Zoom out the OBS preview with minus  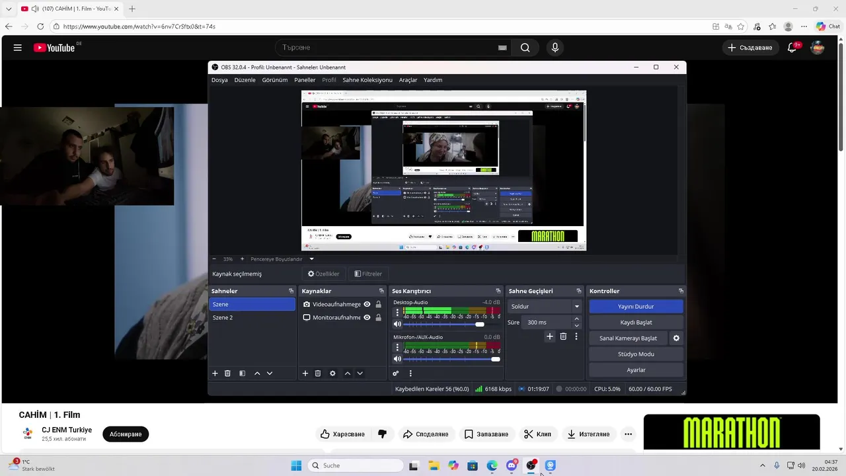(213, 259)
